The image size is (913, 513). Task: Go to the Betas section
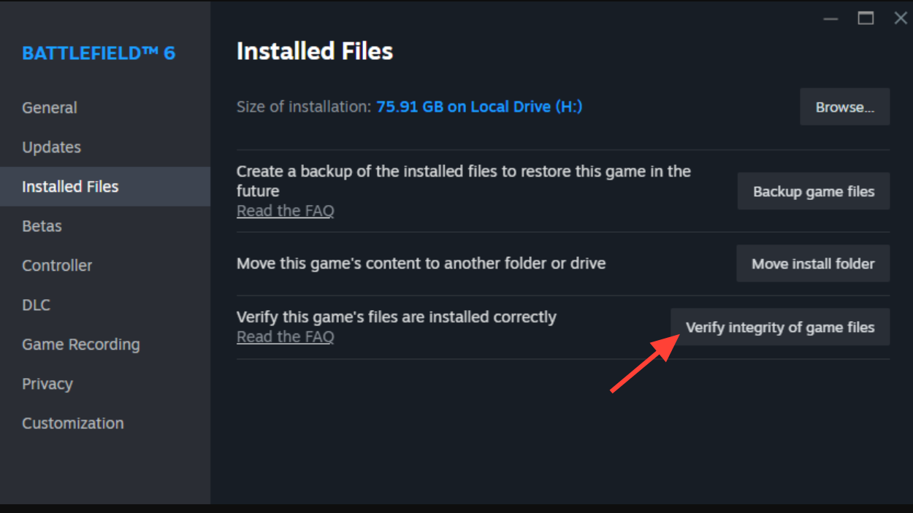[42, 226]
